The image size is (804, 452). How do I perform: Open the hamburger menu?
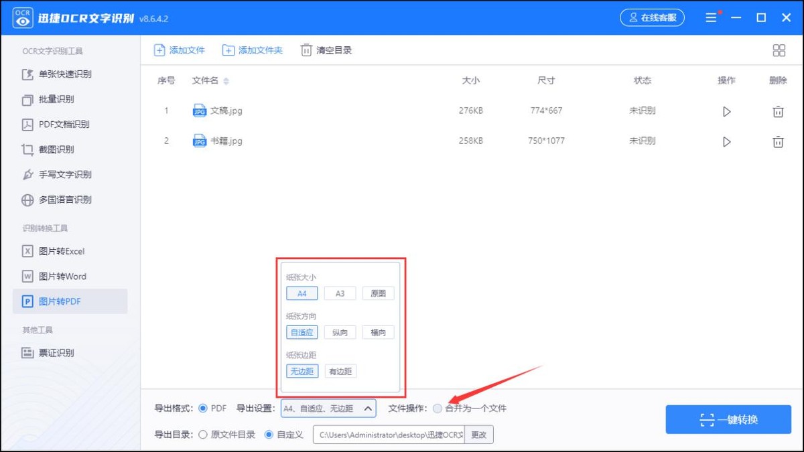pos(711,17)
